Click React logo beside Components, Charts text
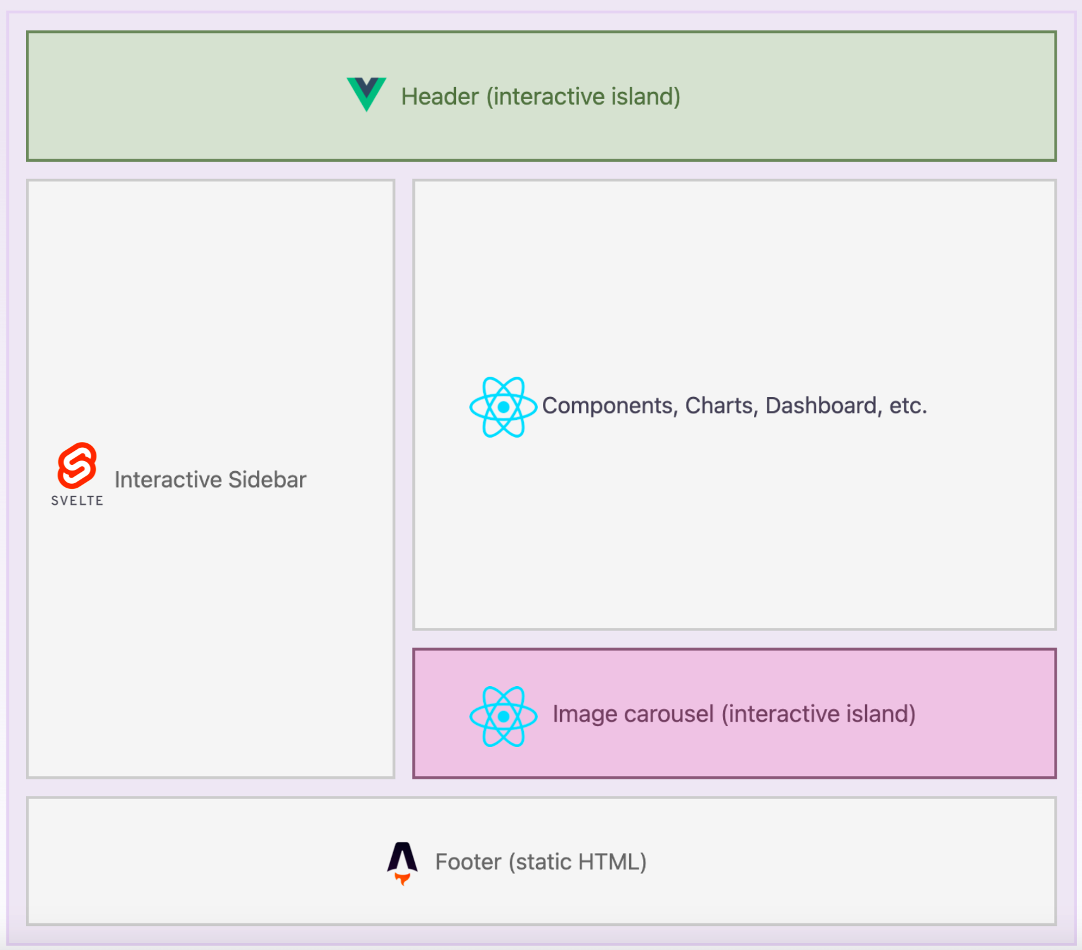 click(503, 407)
